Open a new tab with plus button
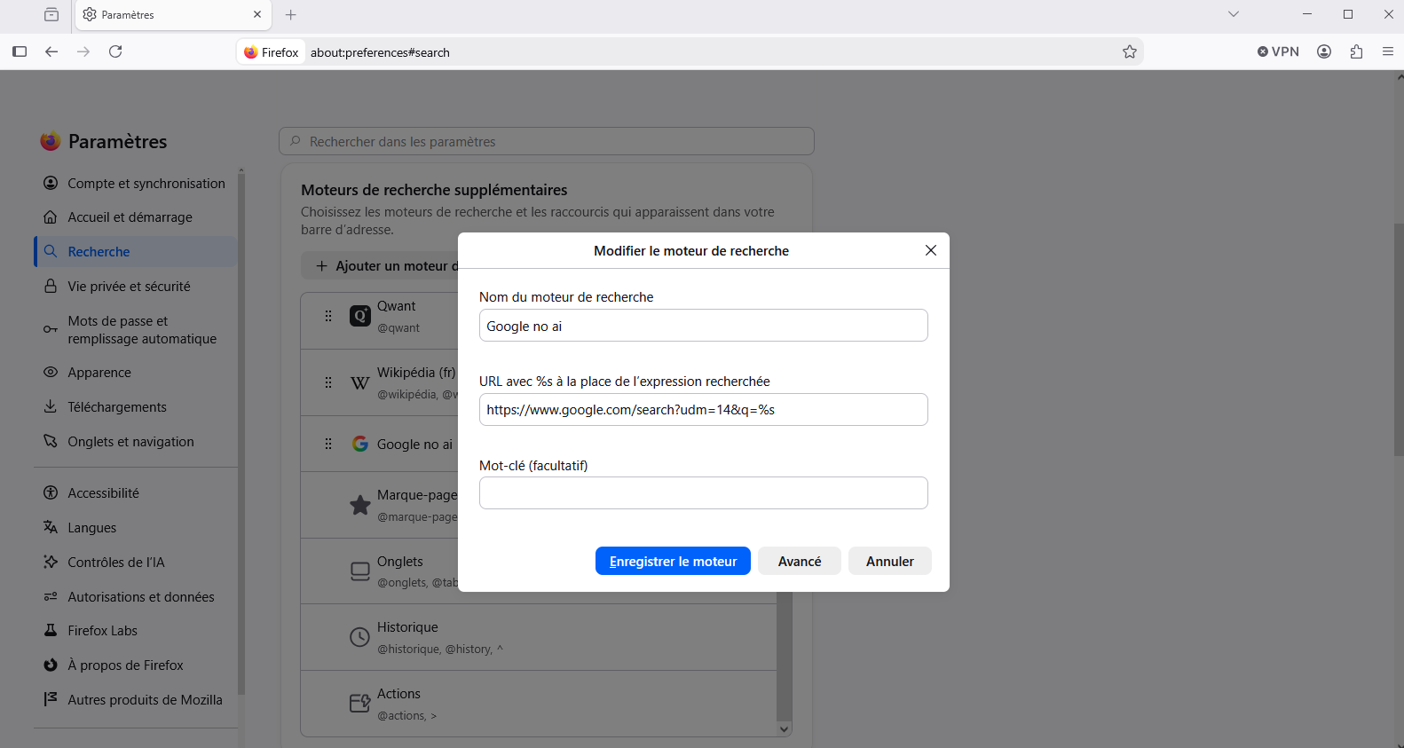This screenshot has width=1404, height=748. pos(291,14)
